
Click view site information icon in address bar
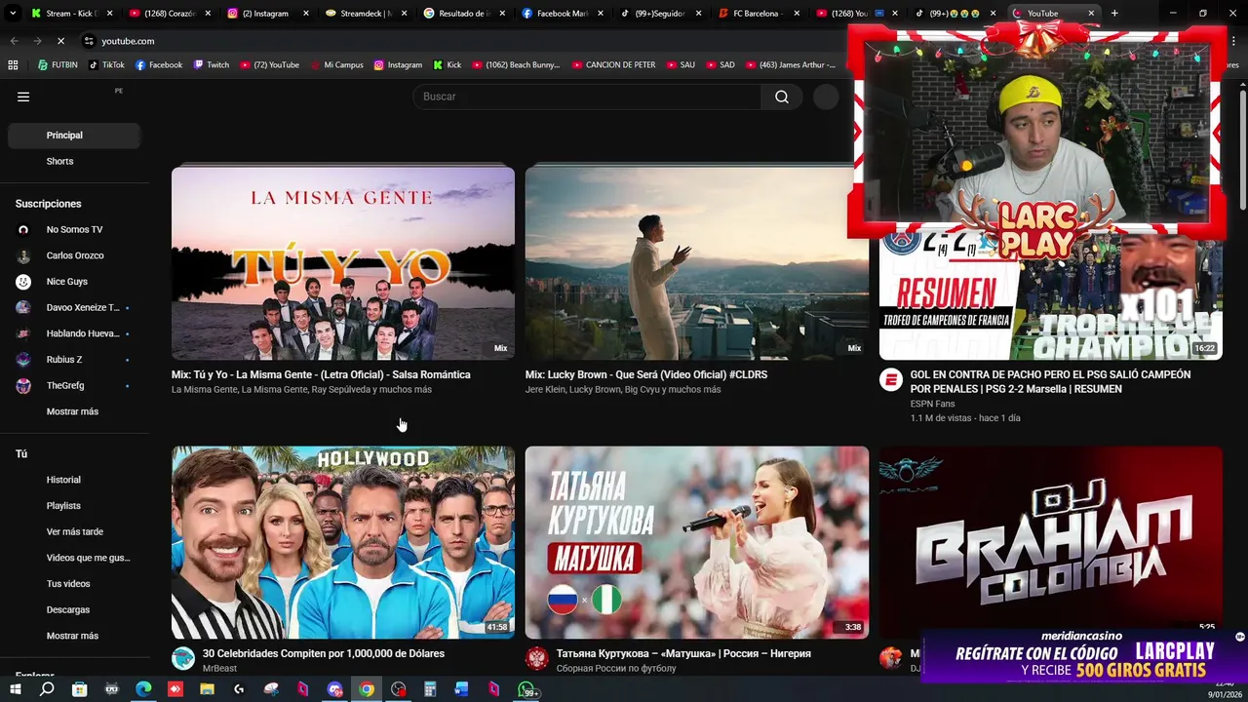point(89,41)
